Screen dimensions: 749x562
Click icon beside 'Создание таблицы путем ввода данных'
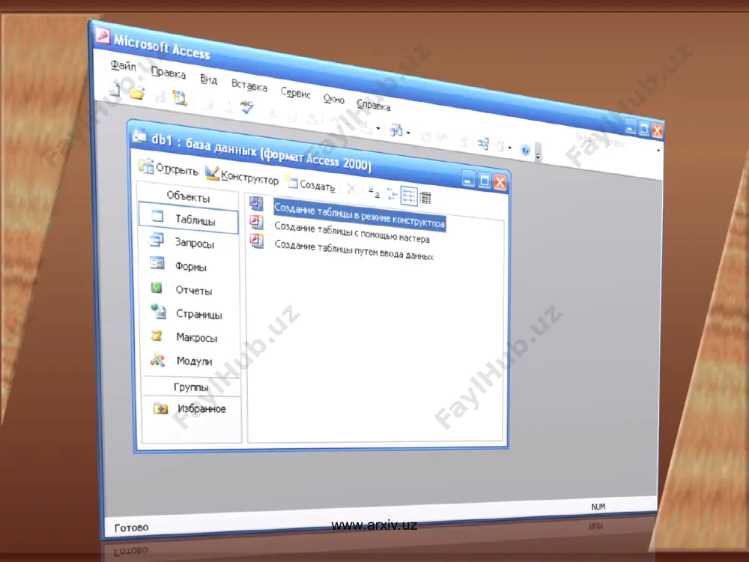click(x=256, y=240)
